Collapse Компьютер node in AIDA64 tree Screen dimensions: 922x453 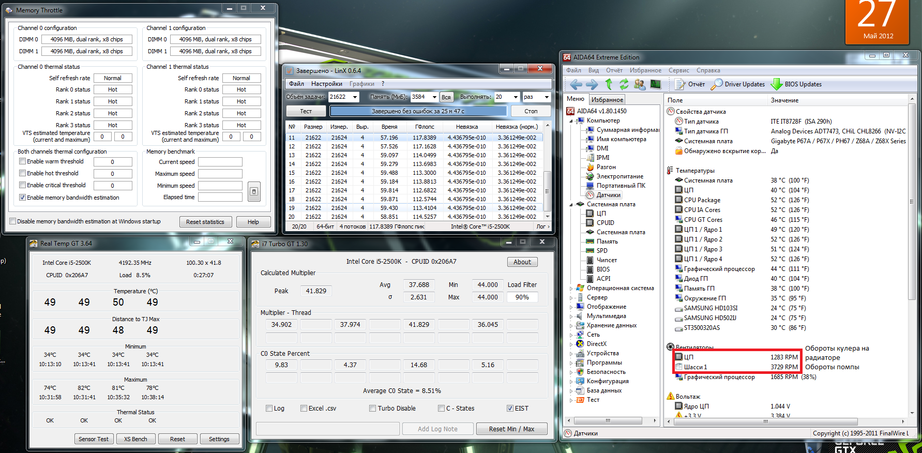[x=572, y=121]
